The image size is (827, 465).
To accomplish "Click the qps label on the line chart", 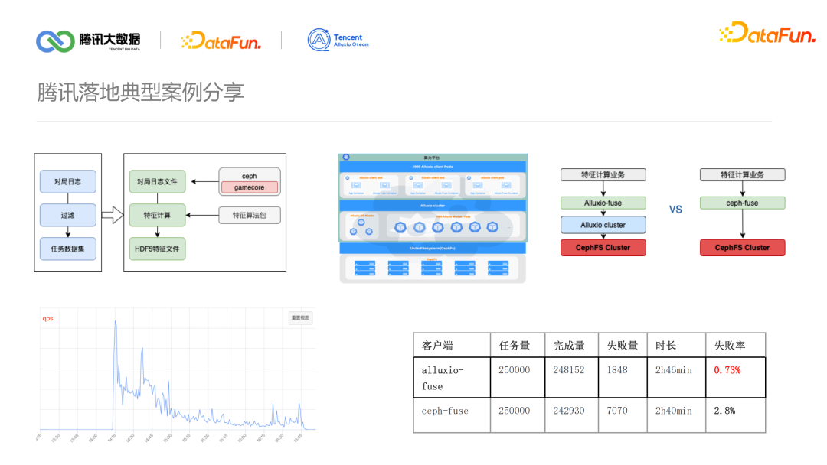I will point(47,318).
